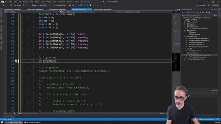Open the Test menu

pos(43,2)
